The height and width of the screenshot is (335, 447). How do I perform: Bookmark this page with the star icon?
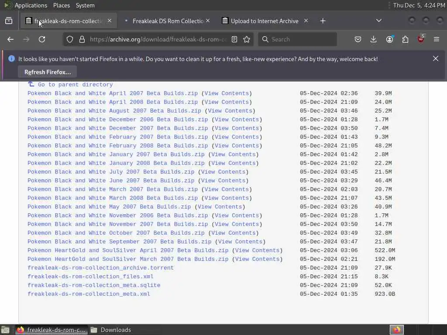pyautogui.click(x=247, y=39)
